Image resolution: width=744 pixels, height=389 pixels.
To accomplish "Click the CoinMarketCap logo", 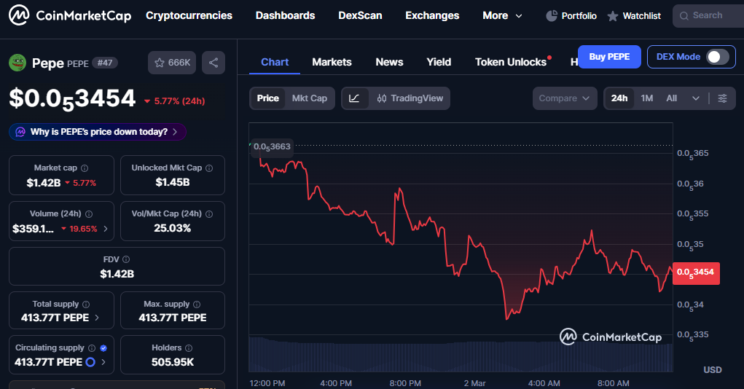I will [x=70, y=15].
